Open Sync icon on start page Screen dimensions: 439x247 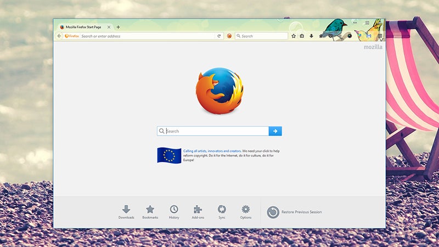222,212
